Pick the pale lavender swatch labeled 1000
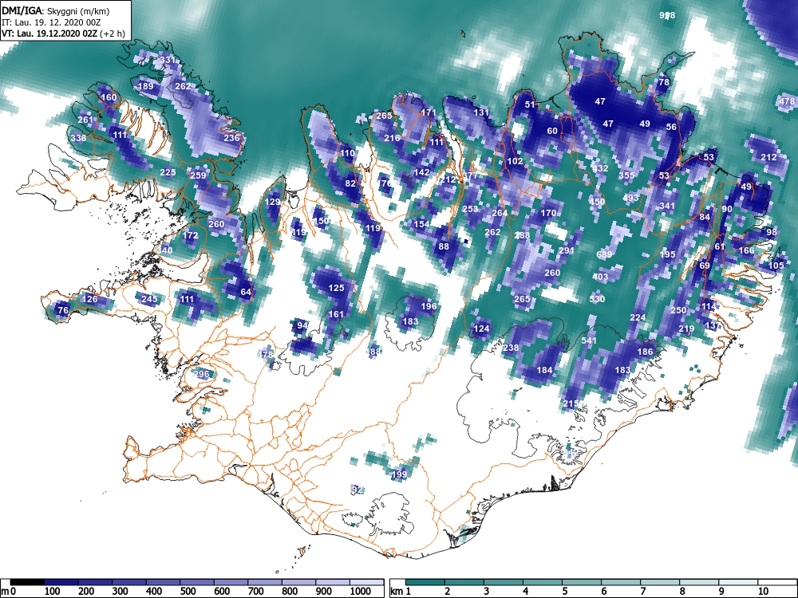 point(366,582)
